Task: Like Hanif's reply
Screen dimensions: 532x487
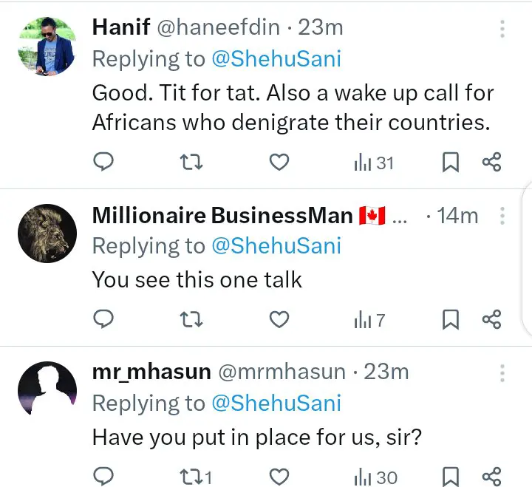Action: (x=279, y=162)
